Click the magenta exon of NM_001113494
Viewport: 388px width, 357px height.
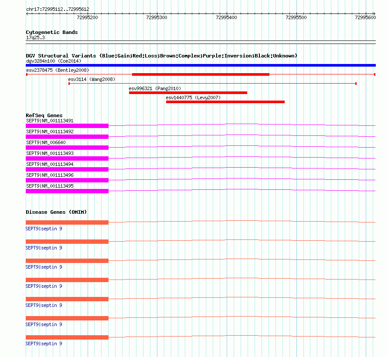(67, 169)
